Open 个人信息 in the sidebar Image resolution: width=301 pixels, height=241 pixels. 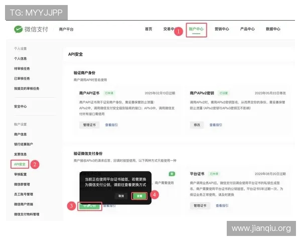[x=21, y=59]
